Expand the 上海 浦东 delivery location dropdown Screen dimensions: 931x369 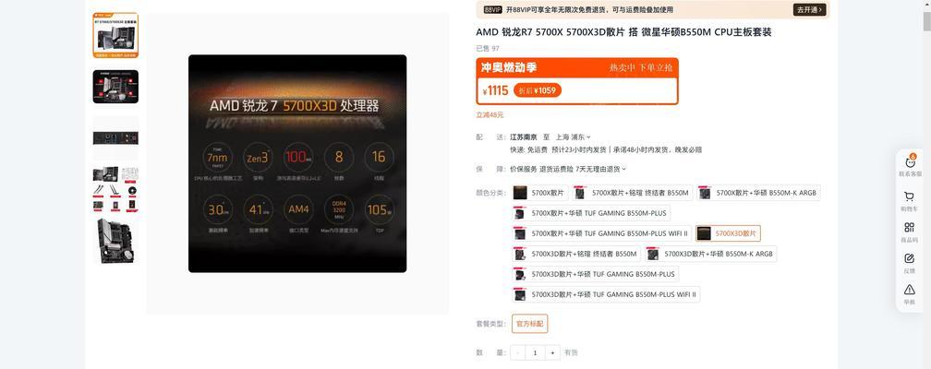click(573, 137)
